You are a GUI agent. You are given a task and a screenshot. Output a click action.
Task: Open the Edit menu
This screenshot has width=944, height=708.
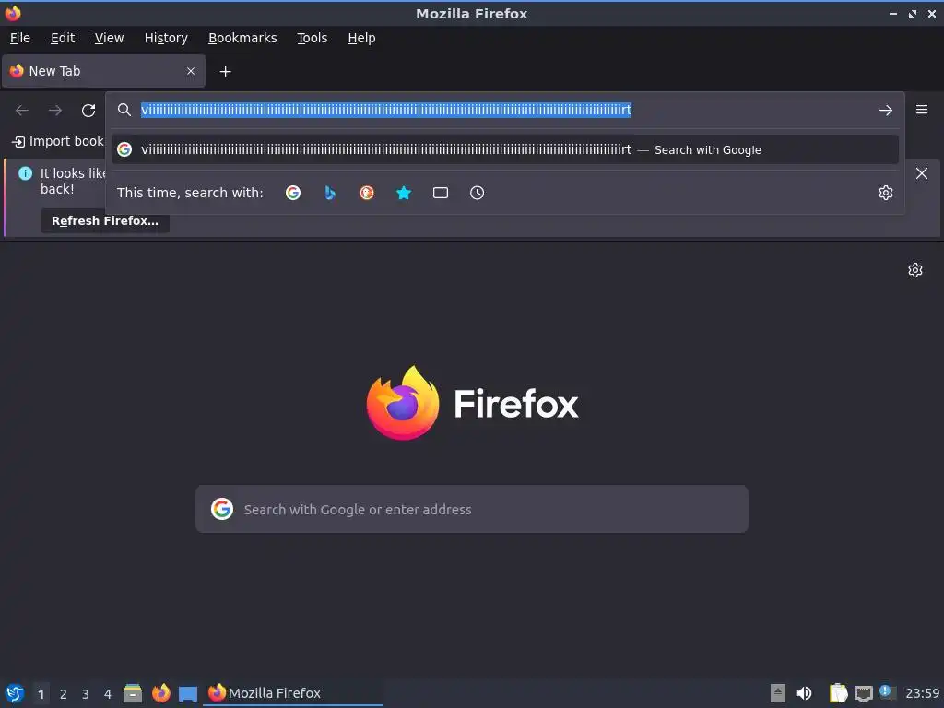tap(63, 38)
